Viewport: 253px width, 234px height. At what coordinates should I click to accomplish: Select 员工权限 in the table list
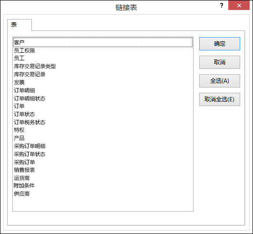coord(103,50)
